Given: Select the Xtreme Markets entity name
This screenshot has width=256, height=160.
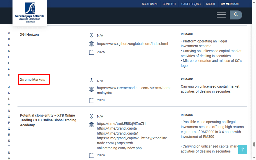Looking at the screenshot, I should click(x=33, y=80).
